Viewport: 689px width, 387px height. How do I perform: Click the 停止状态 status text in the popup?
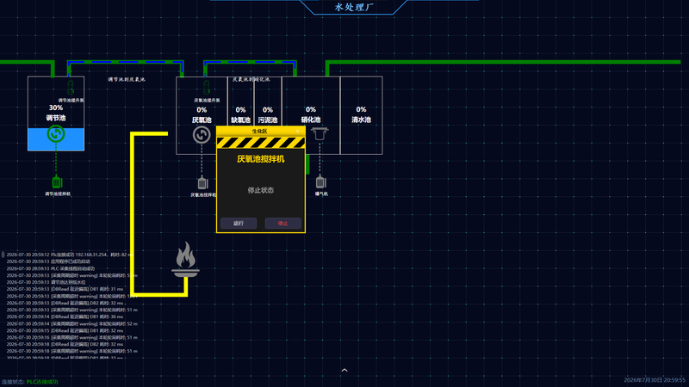click(x=261, y=190)
